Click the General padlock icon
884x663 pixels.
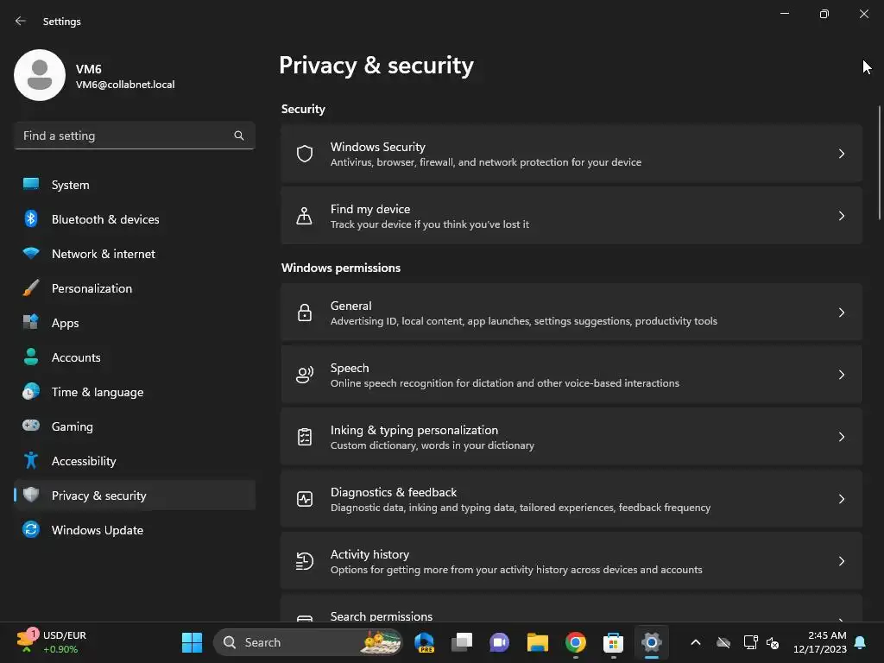coord(305,313)
